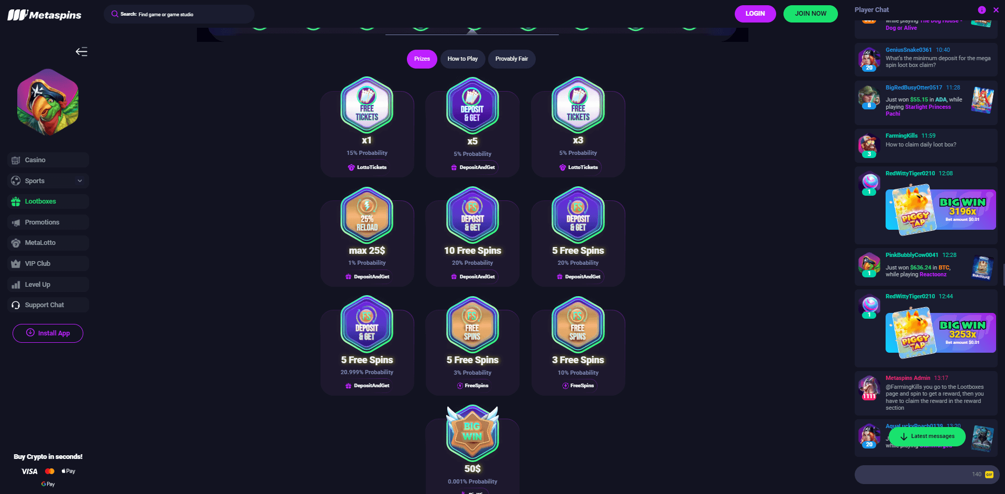Click the JOIN NOW button

pos(810,14)
